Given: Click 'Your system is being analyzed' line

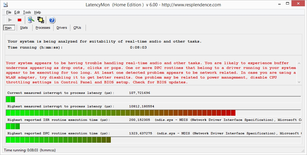Looking at the screenshot, I should (x=105, y=41).
